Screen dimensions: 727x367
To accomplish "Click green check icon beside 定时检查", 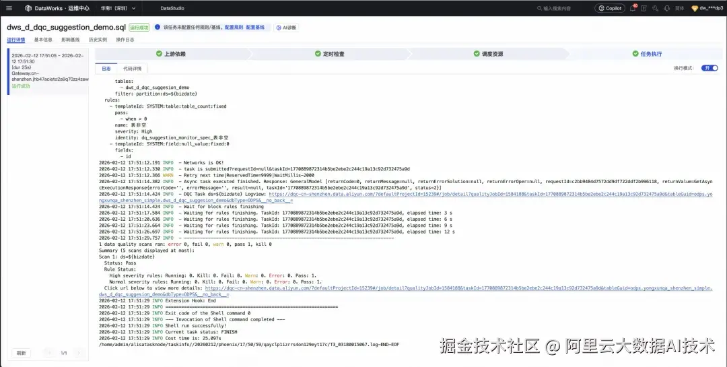I will point(318,54).
